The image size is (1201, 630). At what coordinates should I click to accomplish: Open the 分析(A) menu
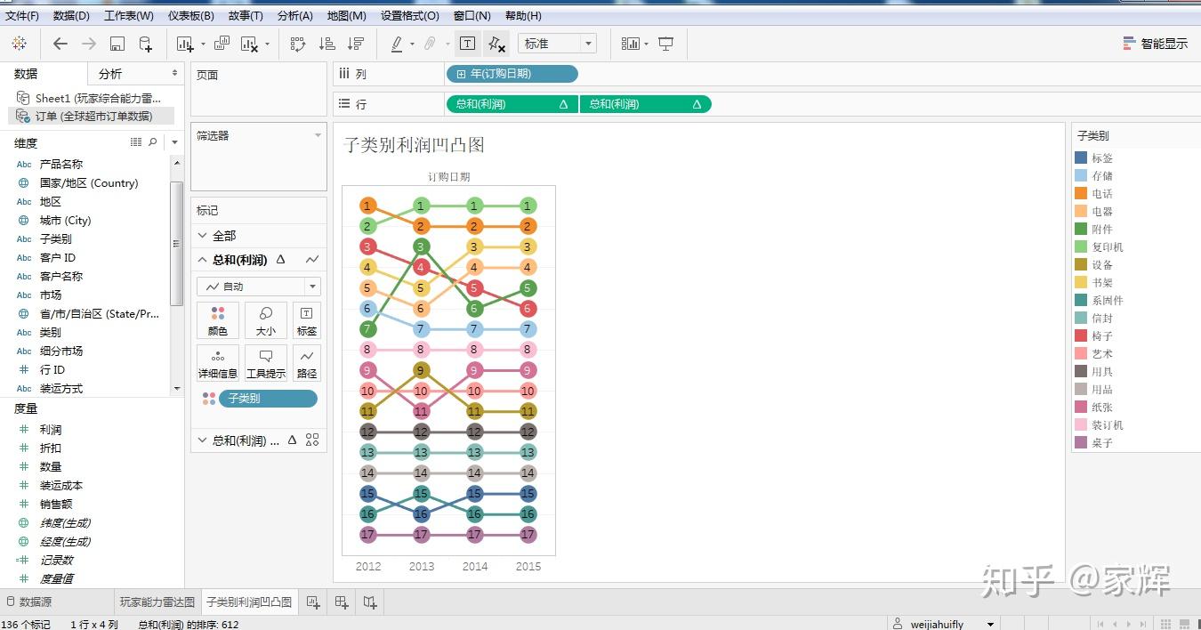click(x=295, y=16)
